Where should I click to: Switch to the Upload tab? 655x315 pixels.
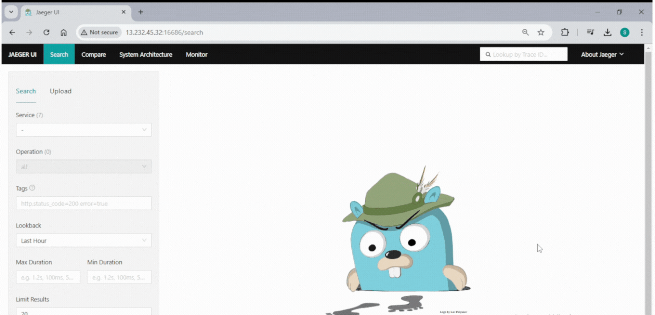[x=61, y=91]
